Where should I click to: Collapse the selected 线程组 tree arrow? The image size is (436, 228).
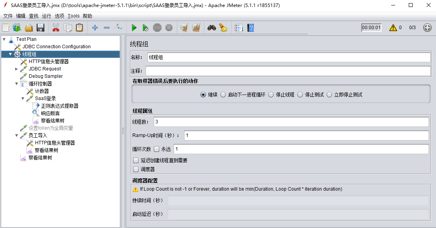(x=10, y=54)
